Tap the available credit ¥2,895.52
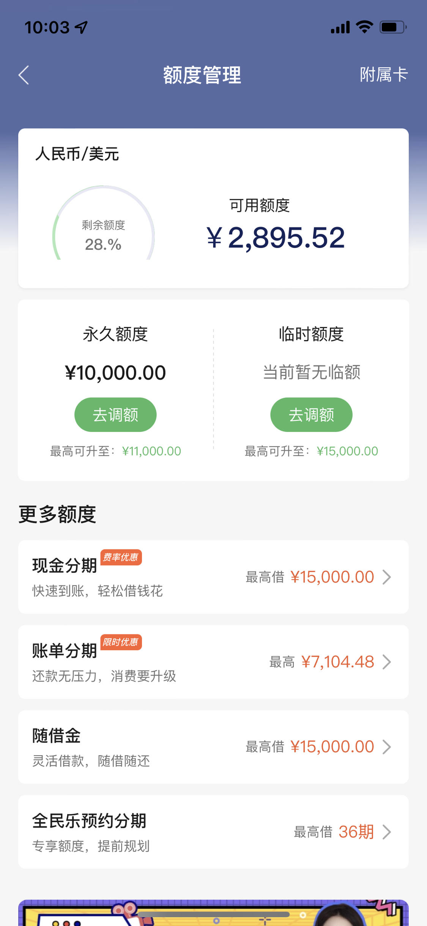Viewport: 427px width, 926px height. point(276,238)
